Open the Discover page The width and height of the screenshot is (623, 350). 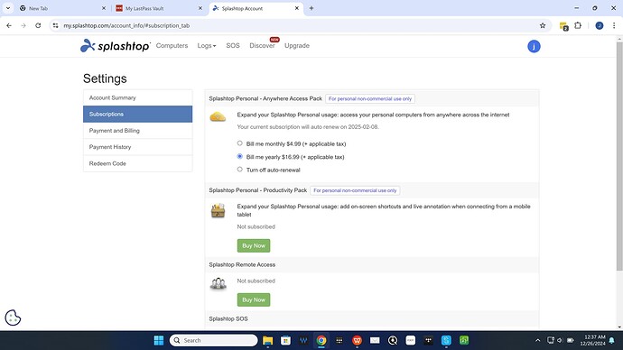(x=262, y=46)
